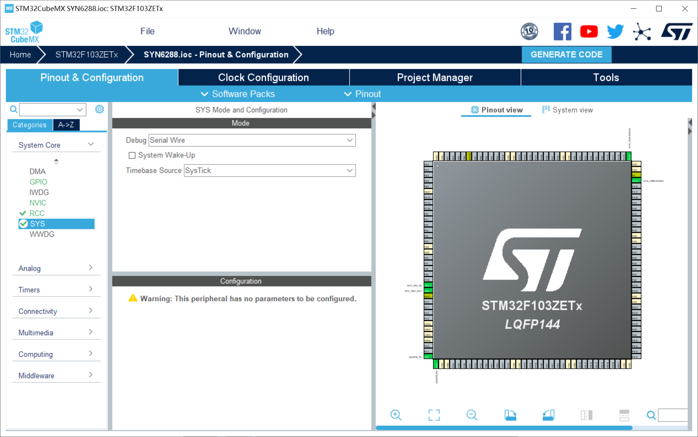Switch to the Clock Configuration tab

(263, 77)
